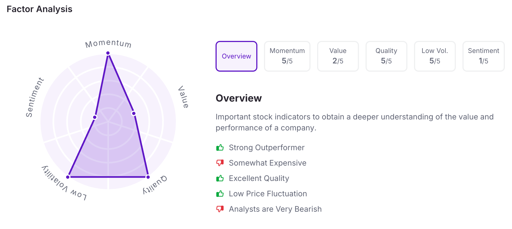Click the Quality data point on radar chart
This screenshot has height=229, width=512.
[148, 177]
